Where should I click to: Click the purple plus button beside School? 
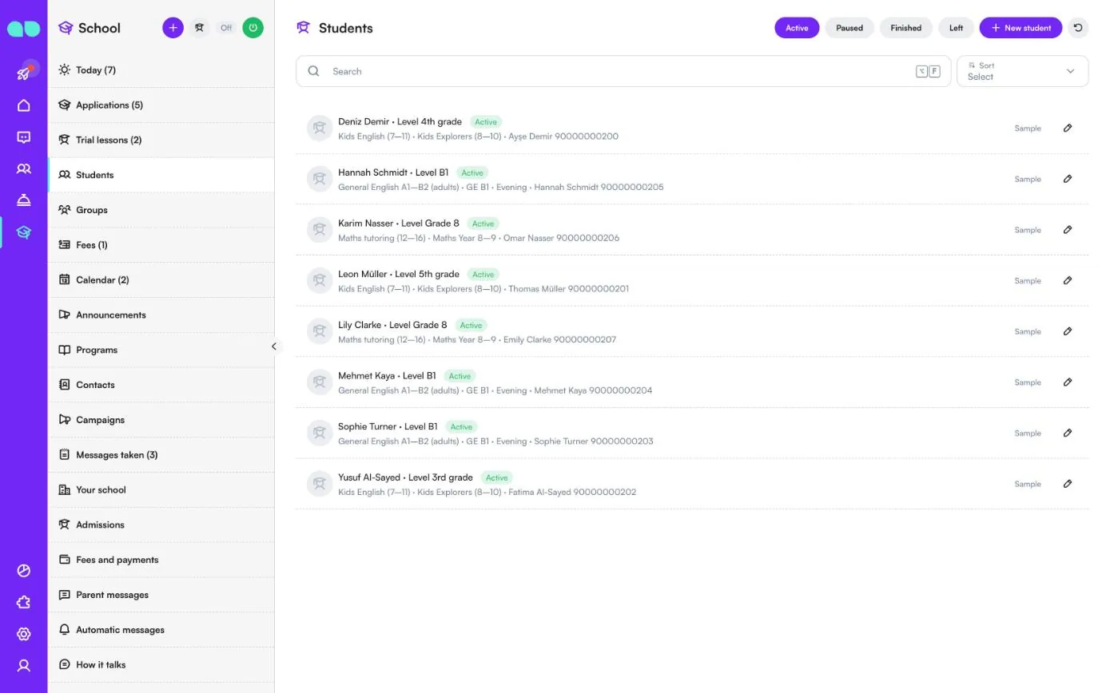pos(173,28)
